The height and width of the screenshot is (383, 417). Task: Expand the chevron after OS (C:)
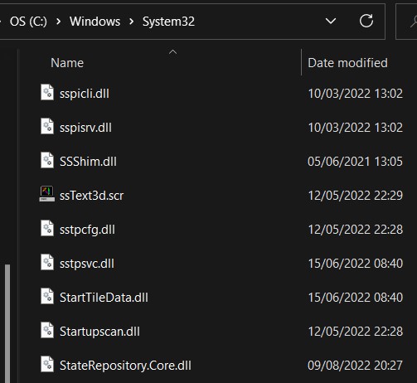click(58, 22)
